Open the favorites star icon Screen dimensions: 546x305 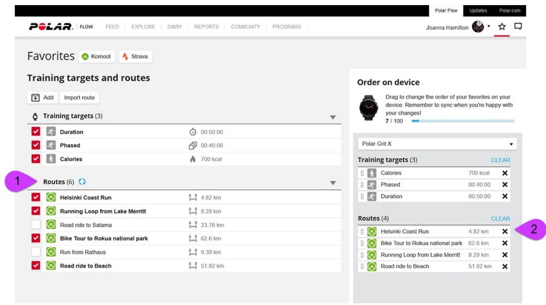coord(502,27)
